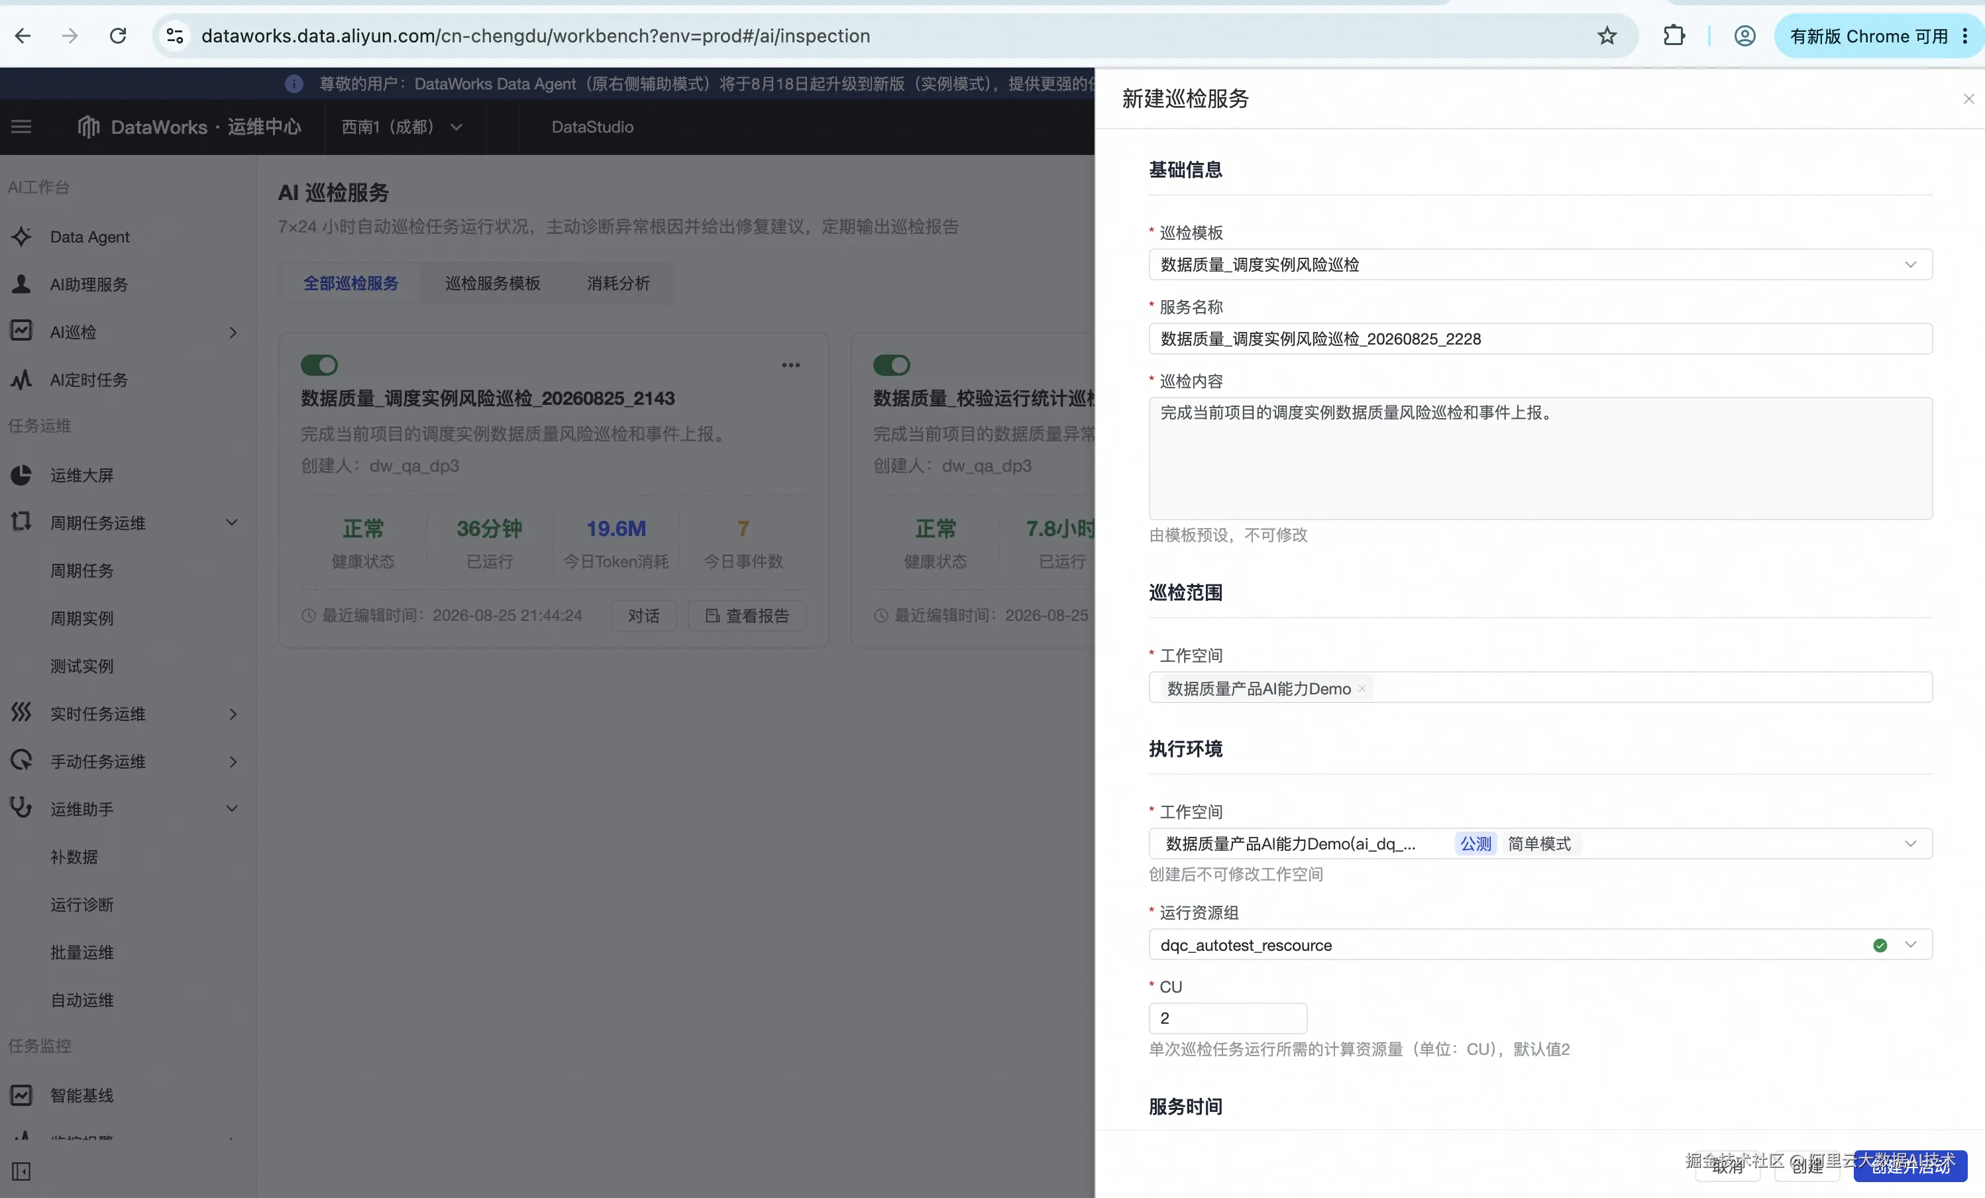This screenshot has height=1198, width=1985.
Task: Click the 对话 button on the service card
Action: point(643,616)
